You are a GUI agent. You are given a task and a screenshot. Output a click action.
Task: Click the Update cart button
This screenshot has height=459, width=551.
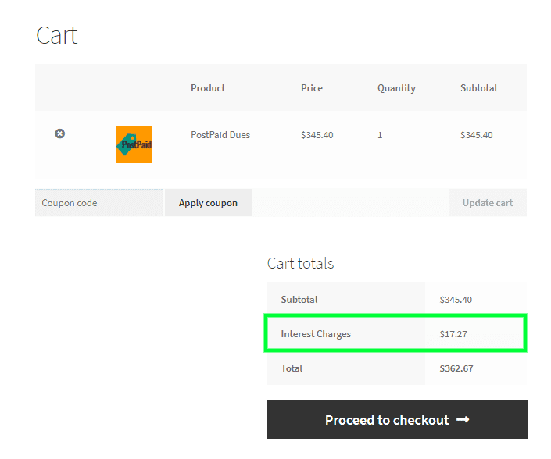(x=488, y=203)
